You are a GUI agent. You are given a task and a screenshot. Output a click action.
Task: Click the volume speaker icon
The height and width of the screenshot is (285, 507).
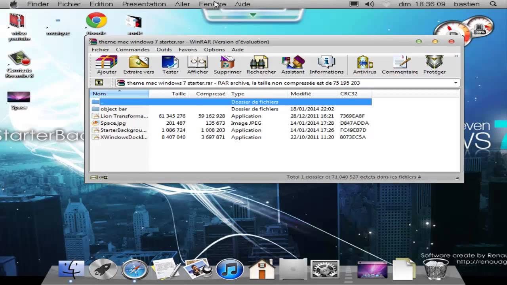point(369,4)
